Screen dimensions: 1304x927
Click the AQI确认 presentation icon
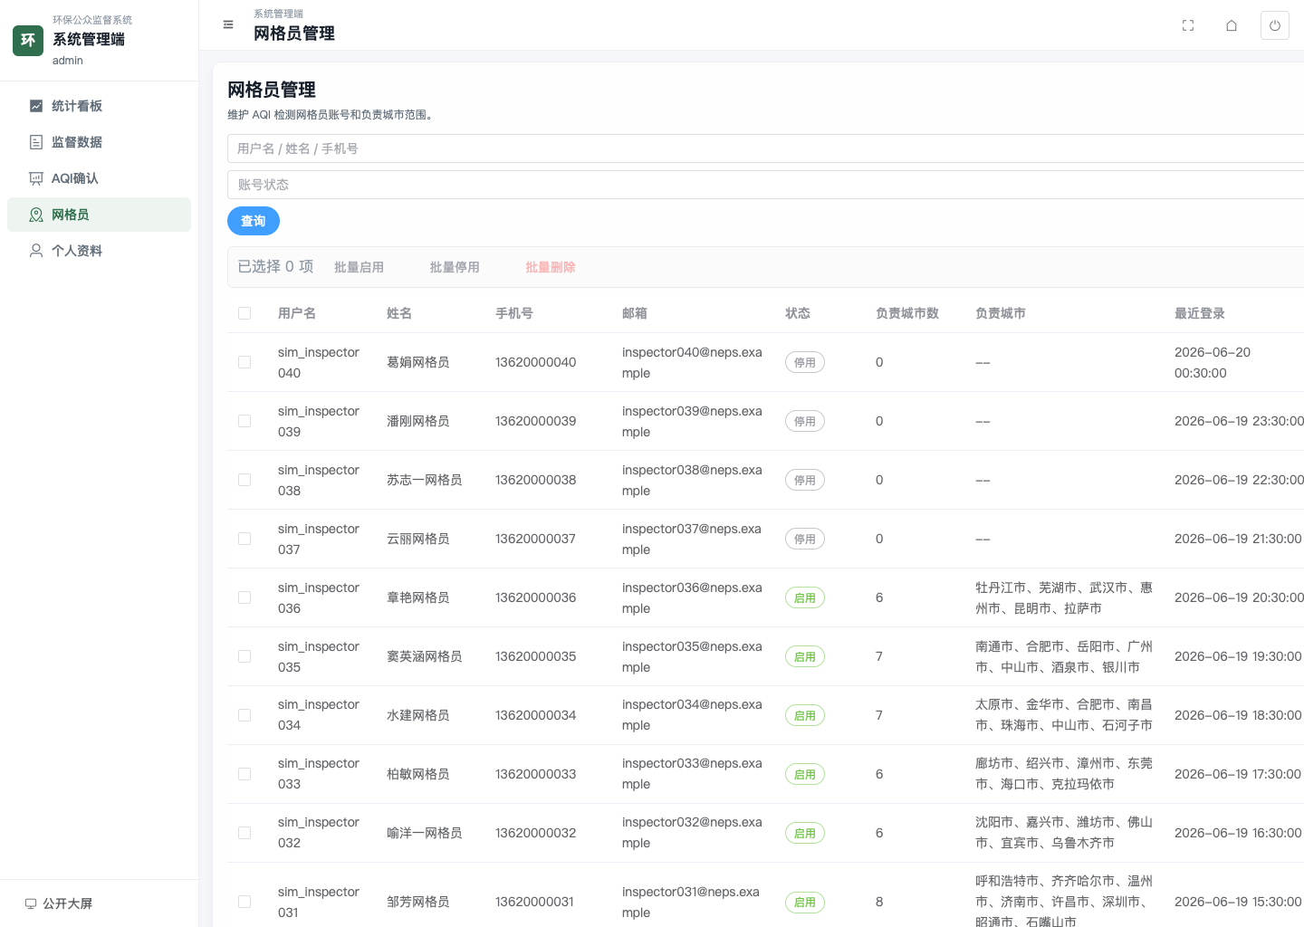pos(36,178)
